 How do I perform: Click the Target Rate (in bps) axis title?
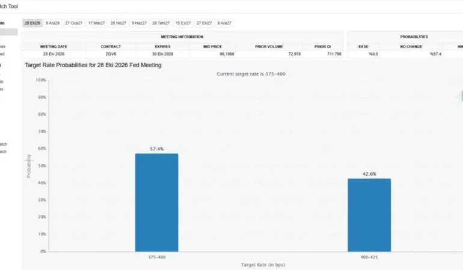click(263, 265)
